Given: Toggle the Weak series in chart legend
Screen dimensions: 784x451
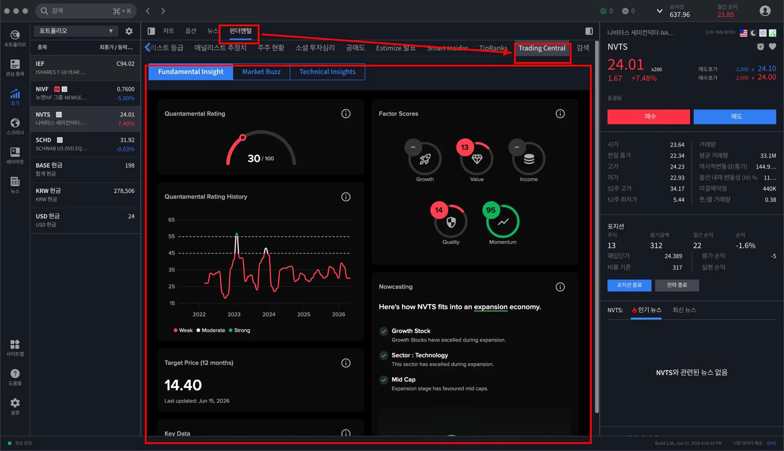Looking at the screenshot, I should point(183,331).
